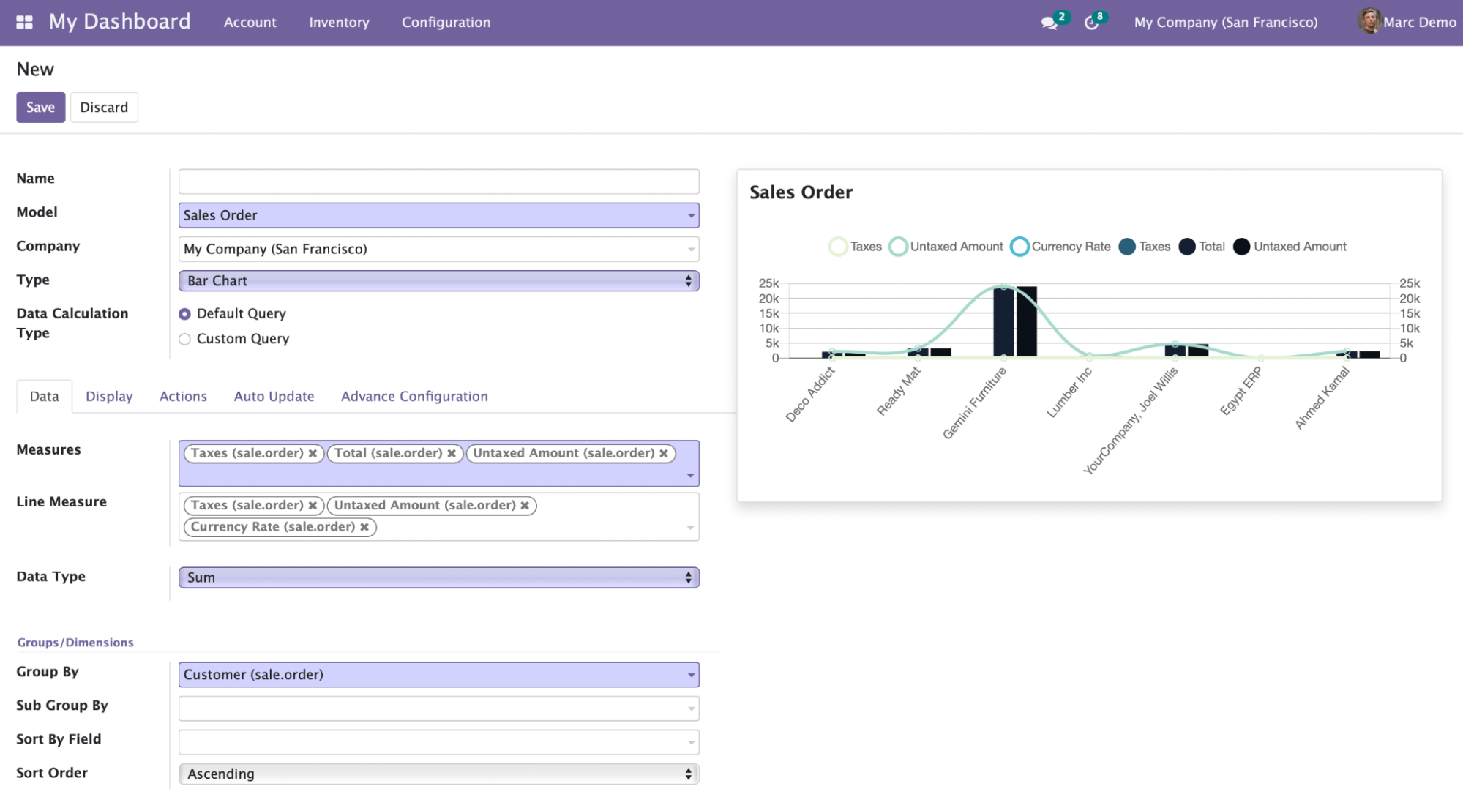Viewport: 1463px width, 789px height.
Task: Expand the Measures dropdown arrow
Action: click(690, 476)
